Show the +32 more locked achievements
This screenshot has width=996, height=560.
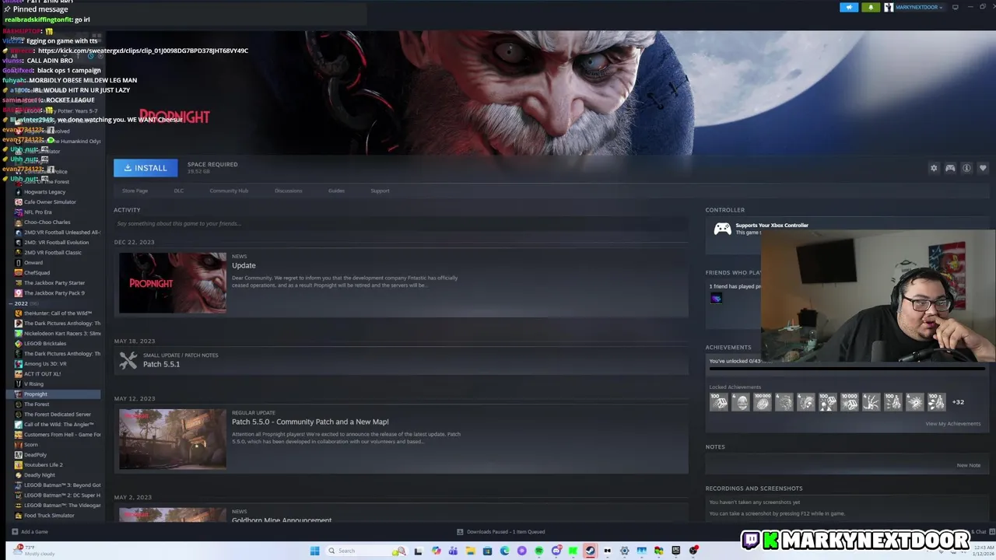point(958,402)
